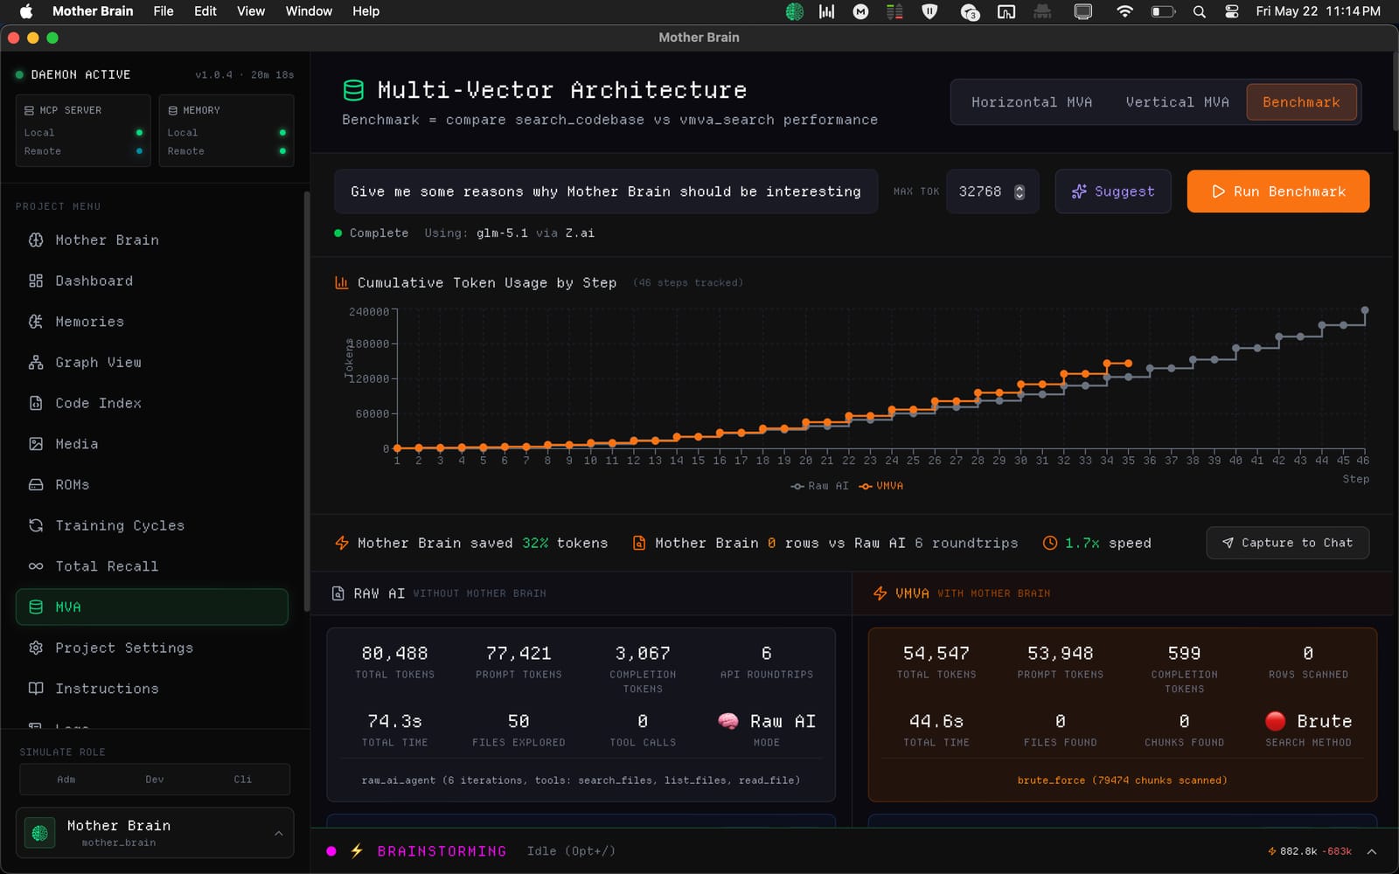The image size is (1399, 874).
Task: Start the test with Run Benchmark
Action: tap(1278, 191)
